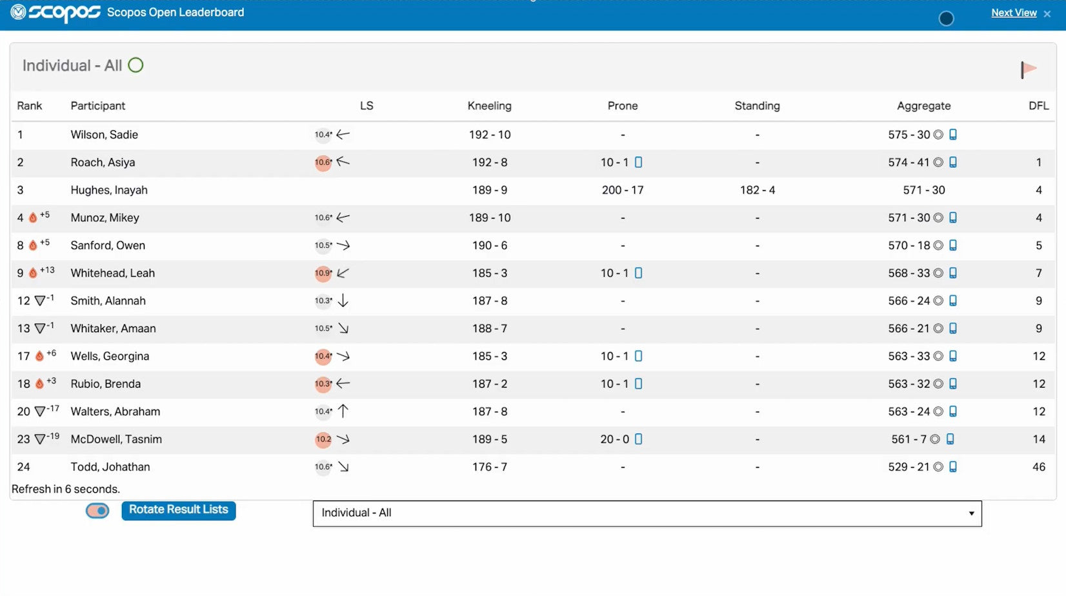The height and width of the screenshot is (596, 1066).
Task: Click the device icon in Roach's Prone cell
Action: (638, 163)
